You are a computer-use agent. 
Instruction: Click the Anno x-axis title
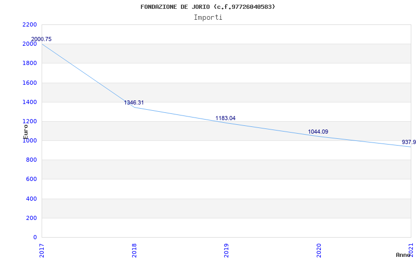[404, 255]
